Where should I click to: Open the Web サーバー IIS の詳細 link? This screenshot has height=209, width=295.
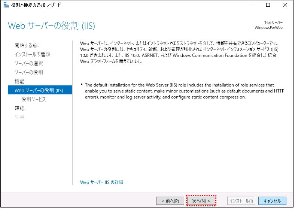point(101,182)
